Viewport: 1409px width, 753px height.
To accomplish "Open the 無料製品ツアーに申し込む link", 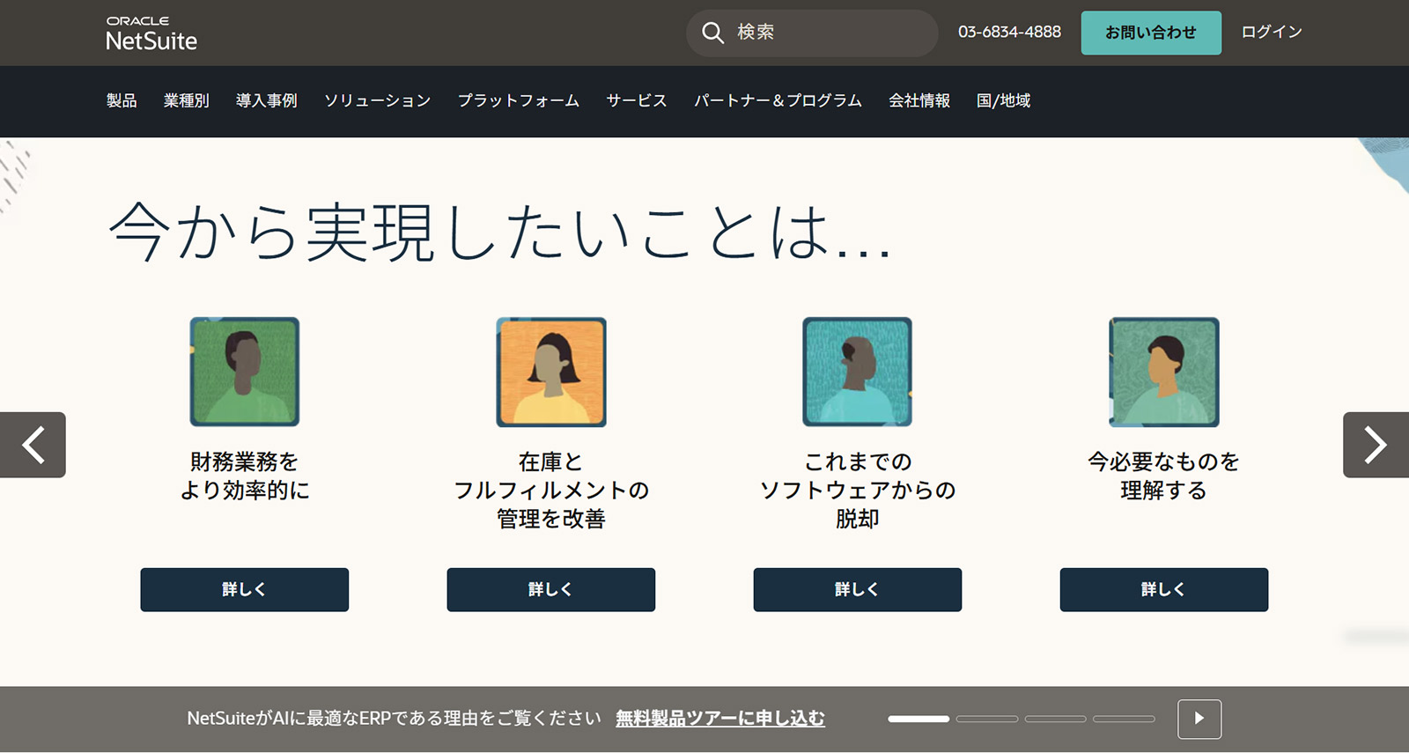I will 719,719.
